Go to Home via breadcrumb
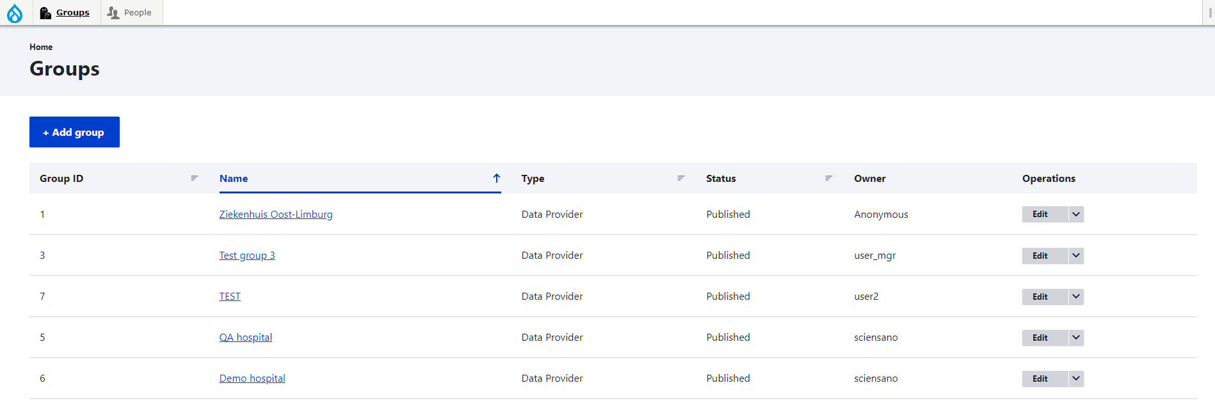Viewport: 1215px width, 408px height. coord(41,47)
